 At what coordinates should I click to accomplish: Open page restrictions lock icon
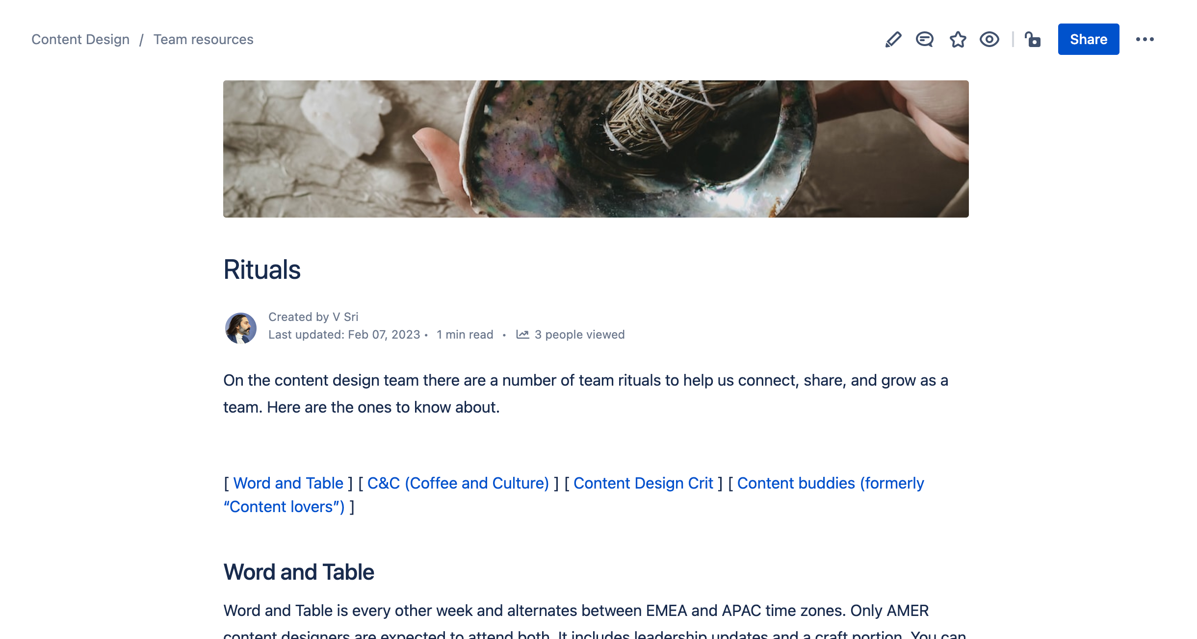point(1033,39)
